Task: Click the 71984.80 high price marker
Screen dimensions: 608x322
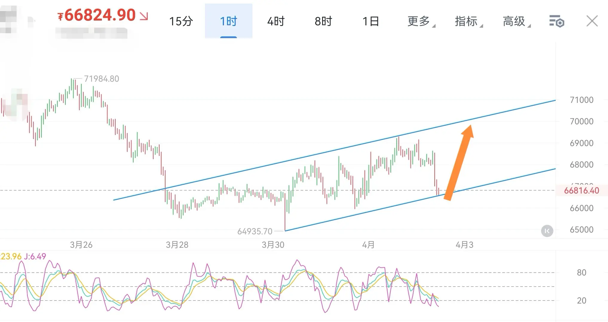Action: coord(101,79)
